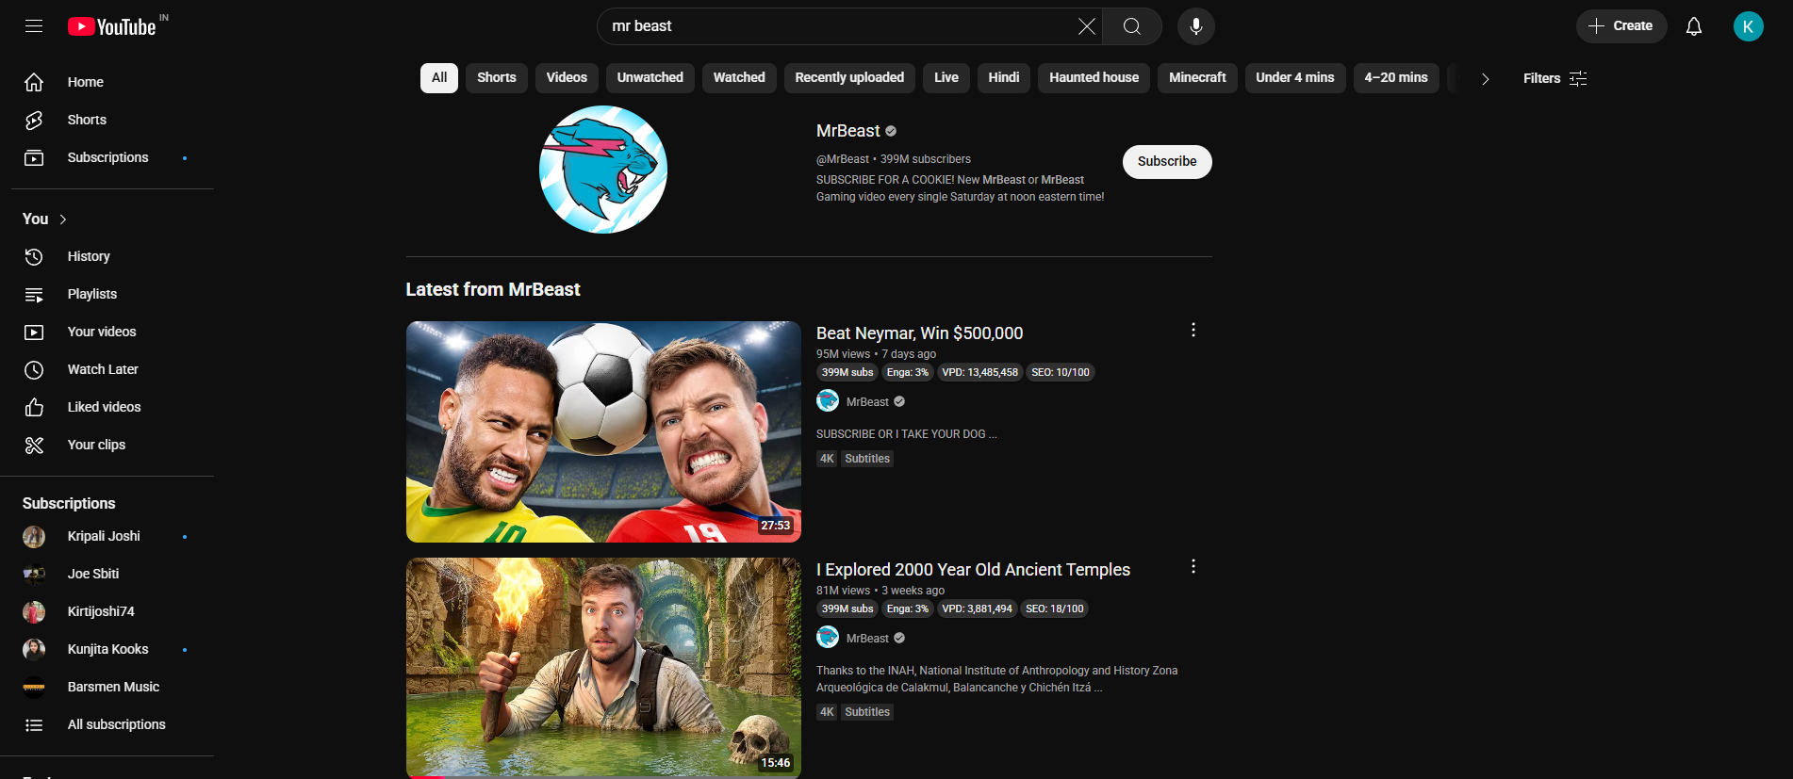Open Your clips from the sidebar

coord(96,445)
